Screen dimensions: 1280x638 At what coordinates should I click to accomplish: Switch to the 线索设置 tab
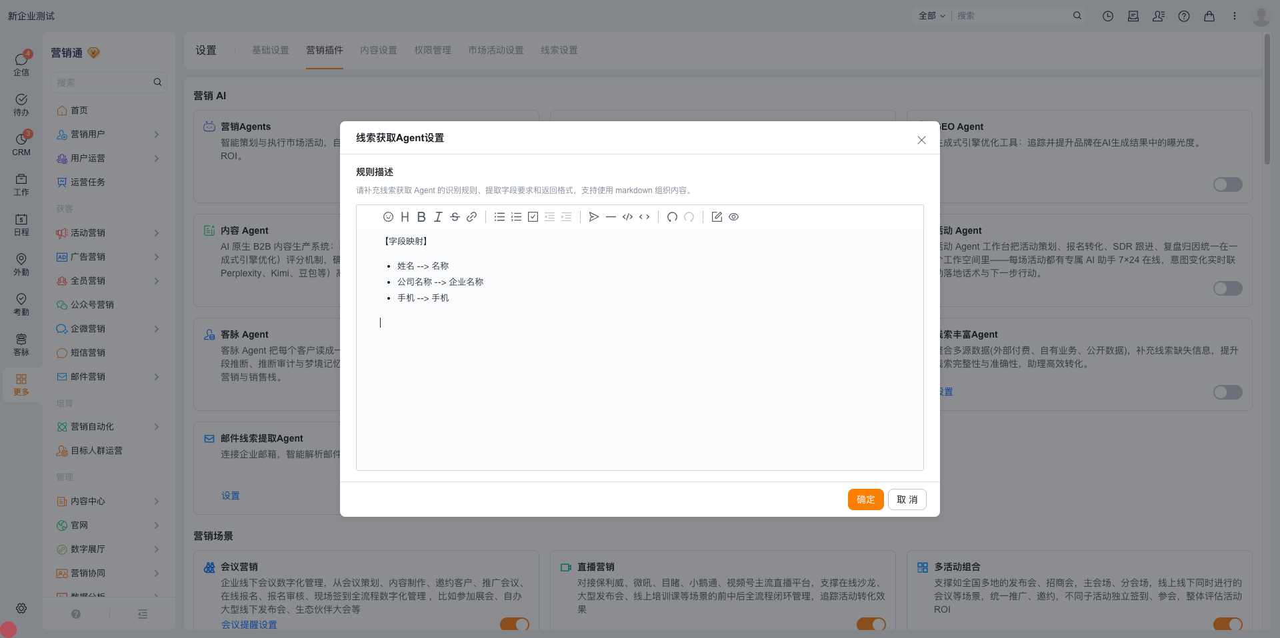point(559,50)
